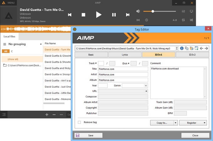Select David Guetta and Nicky track
This screenshot has width=213, height=141.
click(x=57, y=68)
